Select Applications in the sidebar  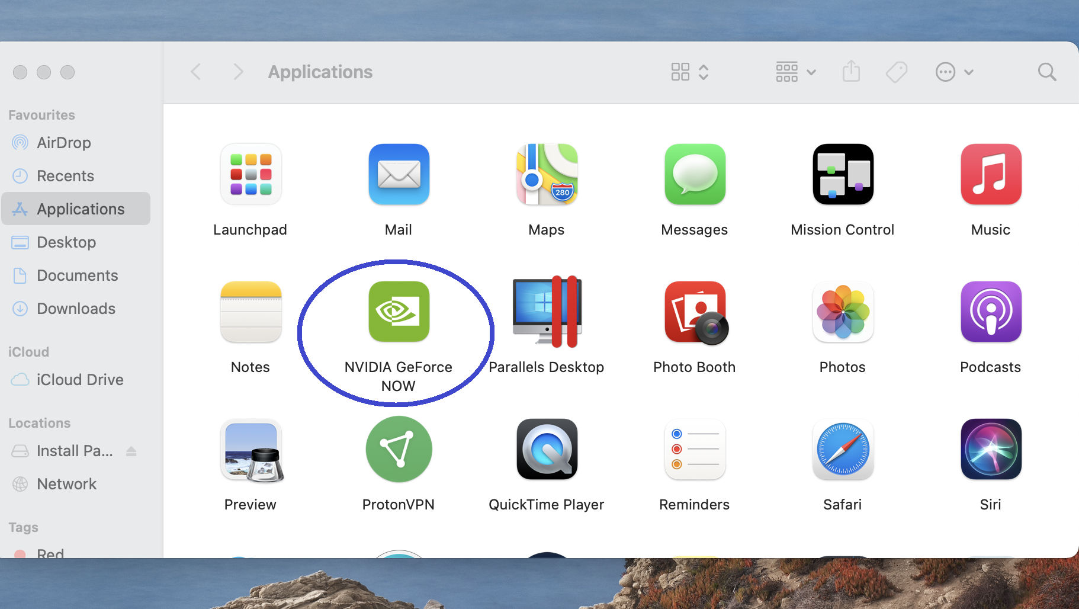click(x=76, y=209)
